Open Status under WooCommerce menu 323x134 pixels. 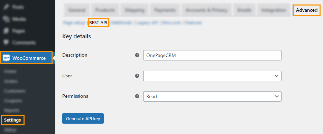[x=10, y=130]
